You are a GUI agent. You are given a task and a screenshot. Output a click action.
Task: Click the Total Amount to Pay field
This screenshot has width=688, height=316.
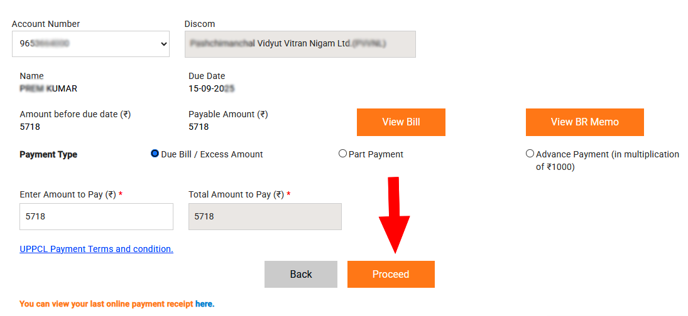point(265,216)
